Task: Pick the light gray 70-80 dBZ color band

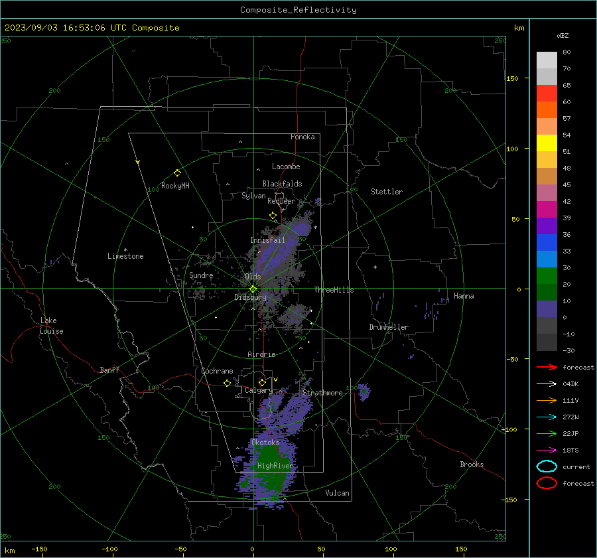Action: tap(547, 60)
